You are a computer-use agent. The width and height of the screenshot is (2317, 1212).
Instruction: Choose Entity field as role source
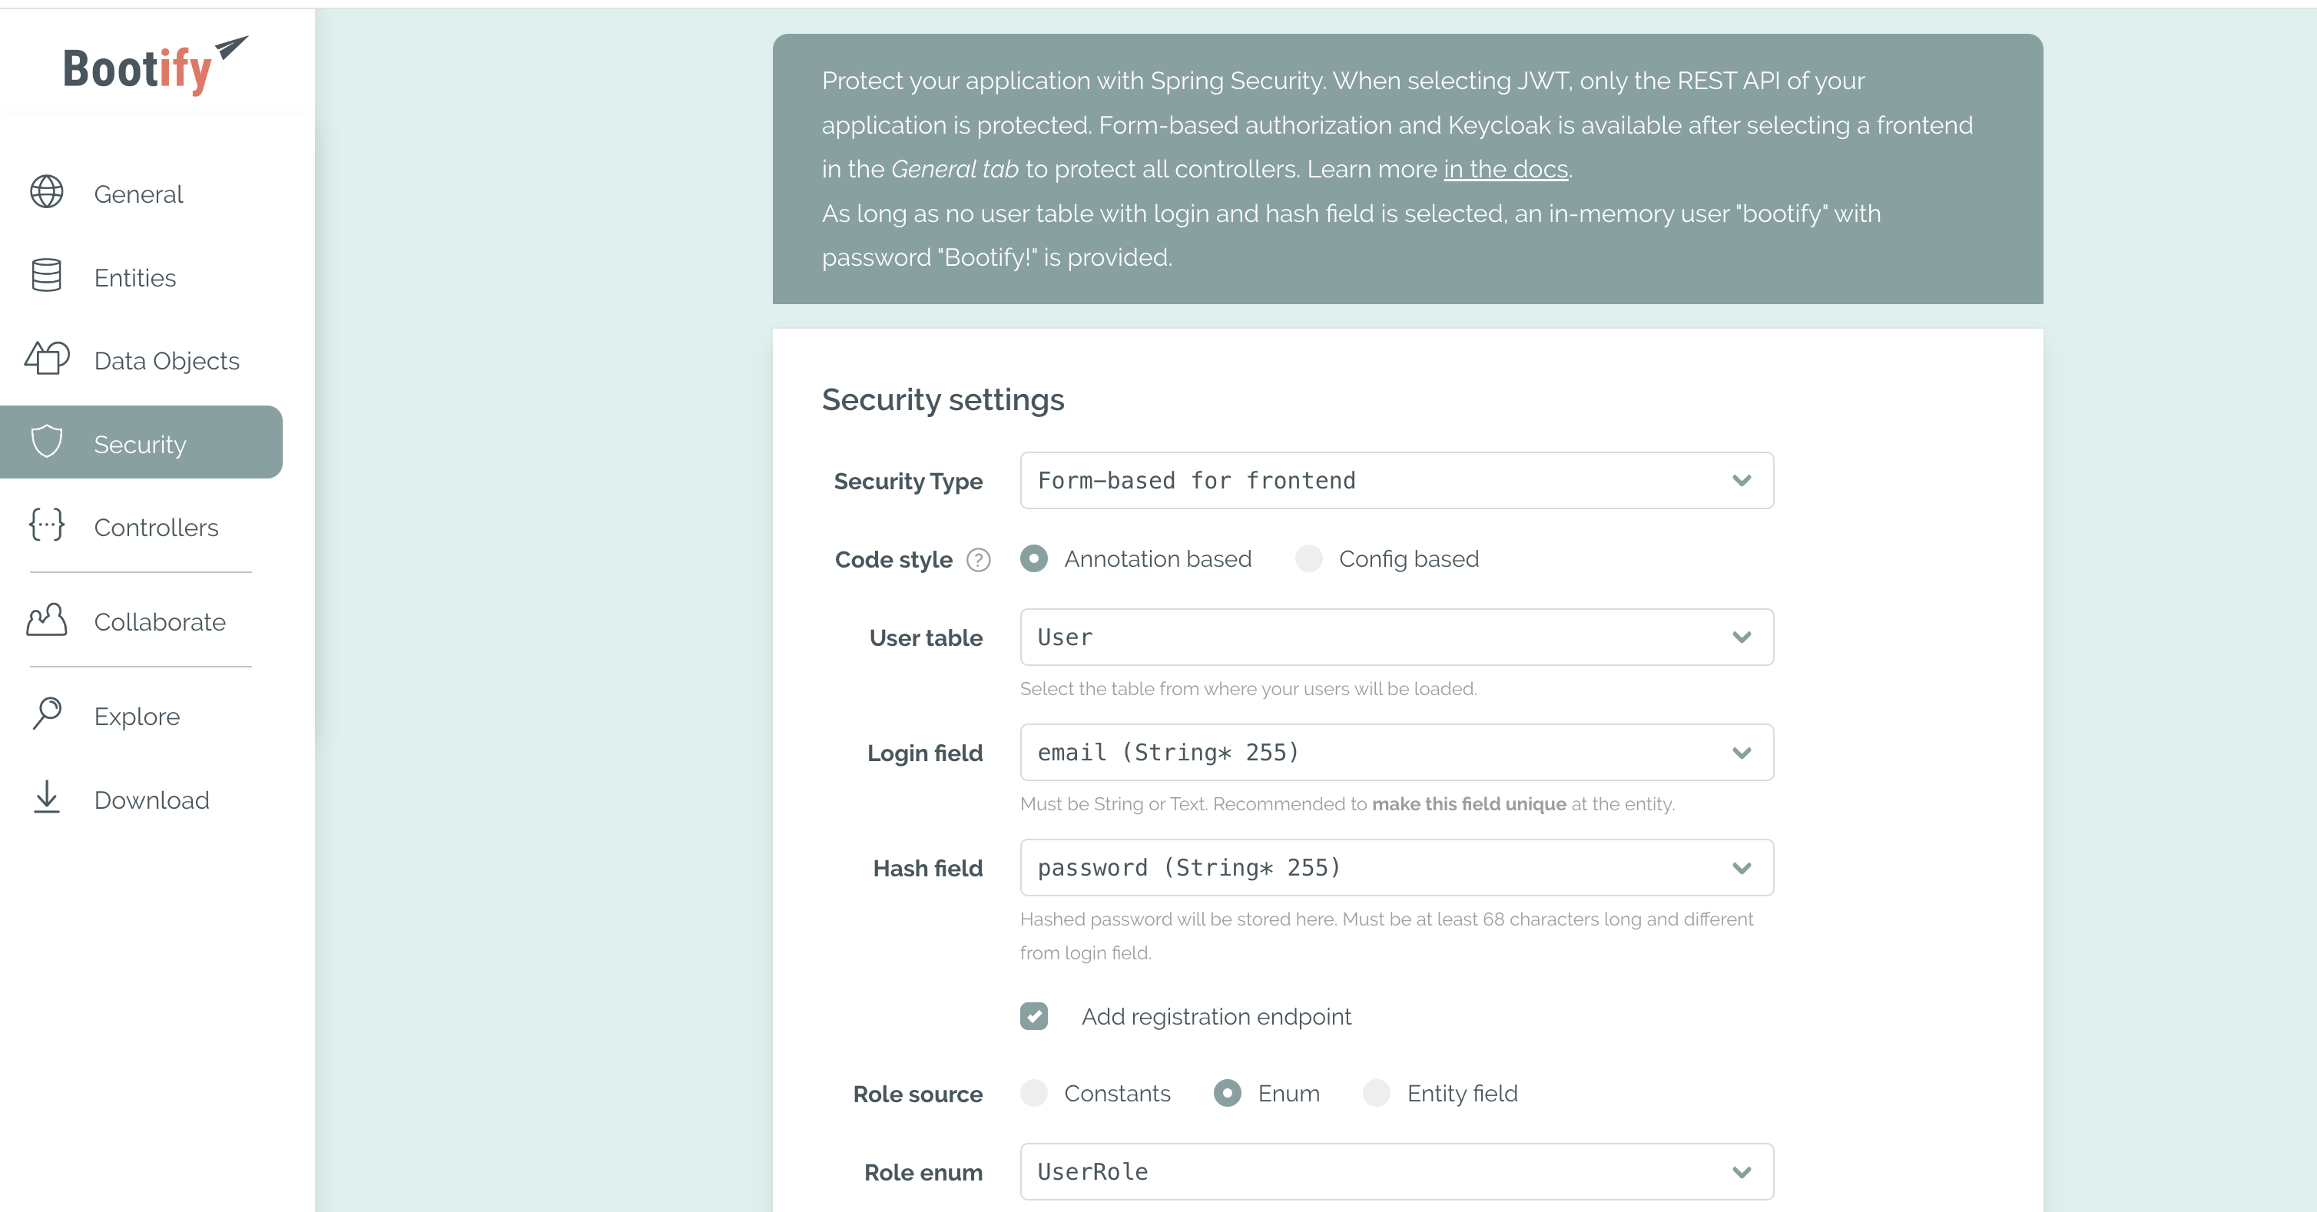click(1377, 1093)
